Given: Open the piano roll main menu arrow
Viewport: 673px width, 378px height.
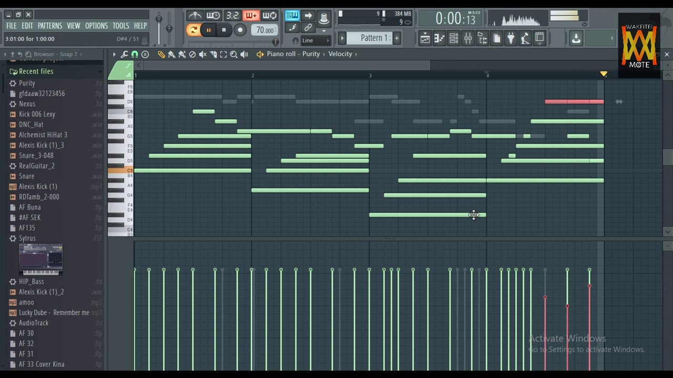Looking at the screenshot, I should [114, 54].
